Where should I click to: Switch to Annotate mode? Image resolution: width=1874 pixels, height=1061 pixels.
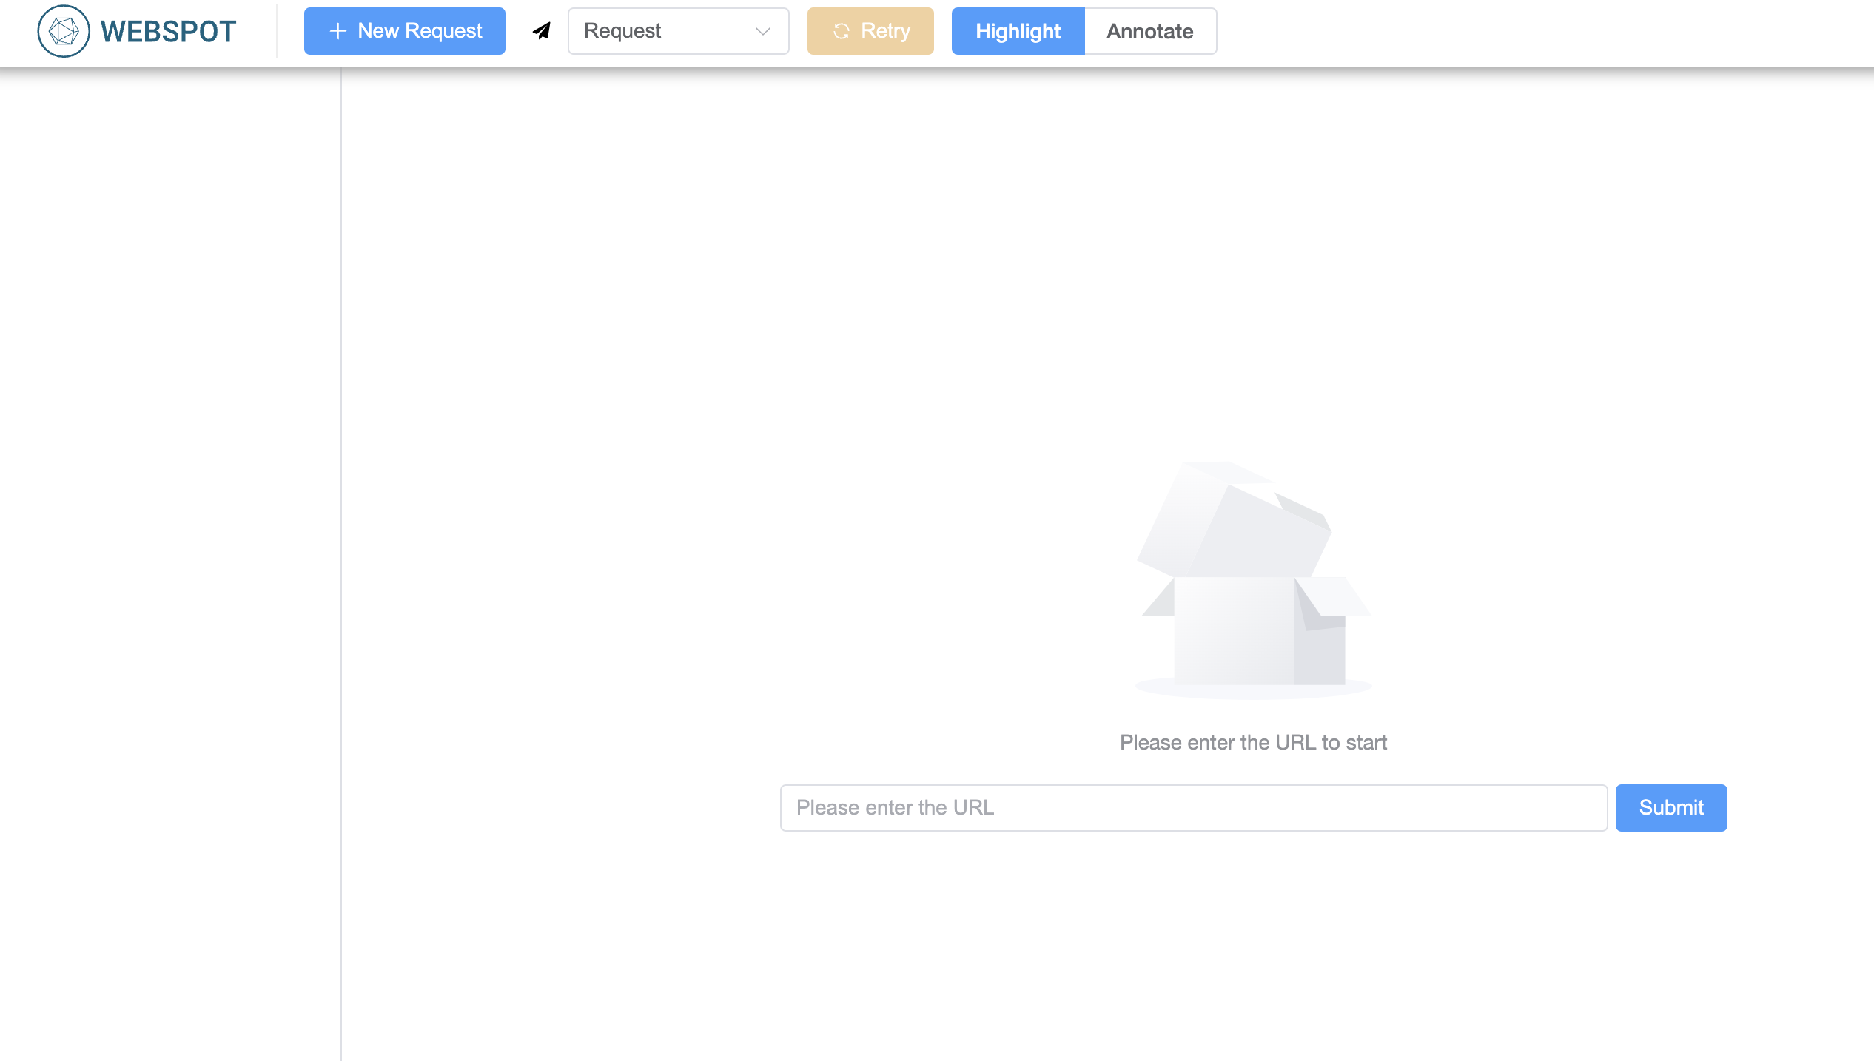coord(1150,31)
